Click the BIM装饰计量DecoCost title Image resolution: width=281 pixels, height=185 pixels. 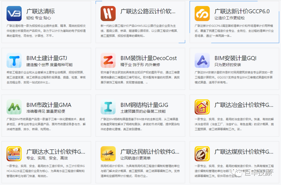tap(149, 58)
